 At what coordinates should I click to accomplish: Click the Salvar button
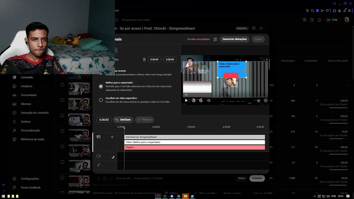pos(258,39)
